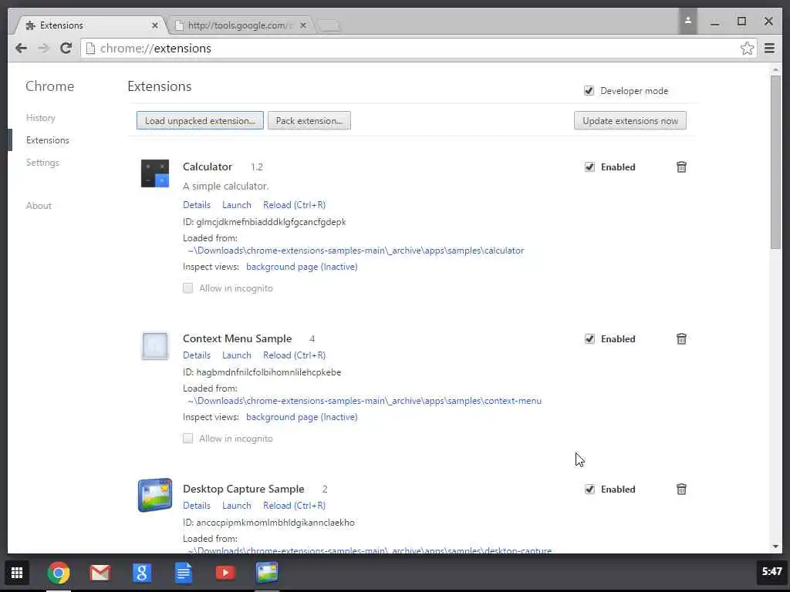The image size is (790, 592).
Task: Launch Context Menu Sample
Action: [x=236, y=355]
